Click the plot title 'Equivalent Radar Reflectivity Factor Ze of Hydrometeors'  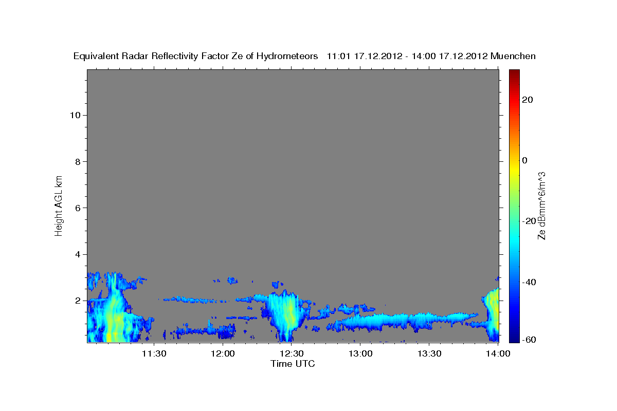point(196,57)
